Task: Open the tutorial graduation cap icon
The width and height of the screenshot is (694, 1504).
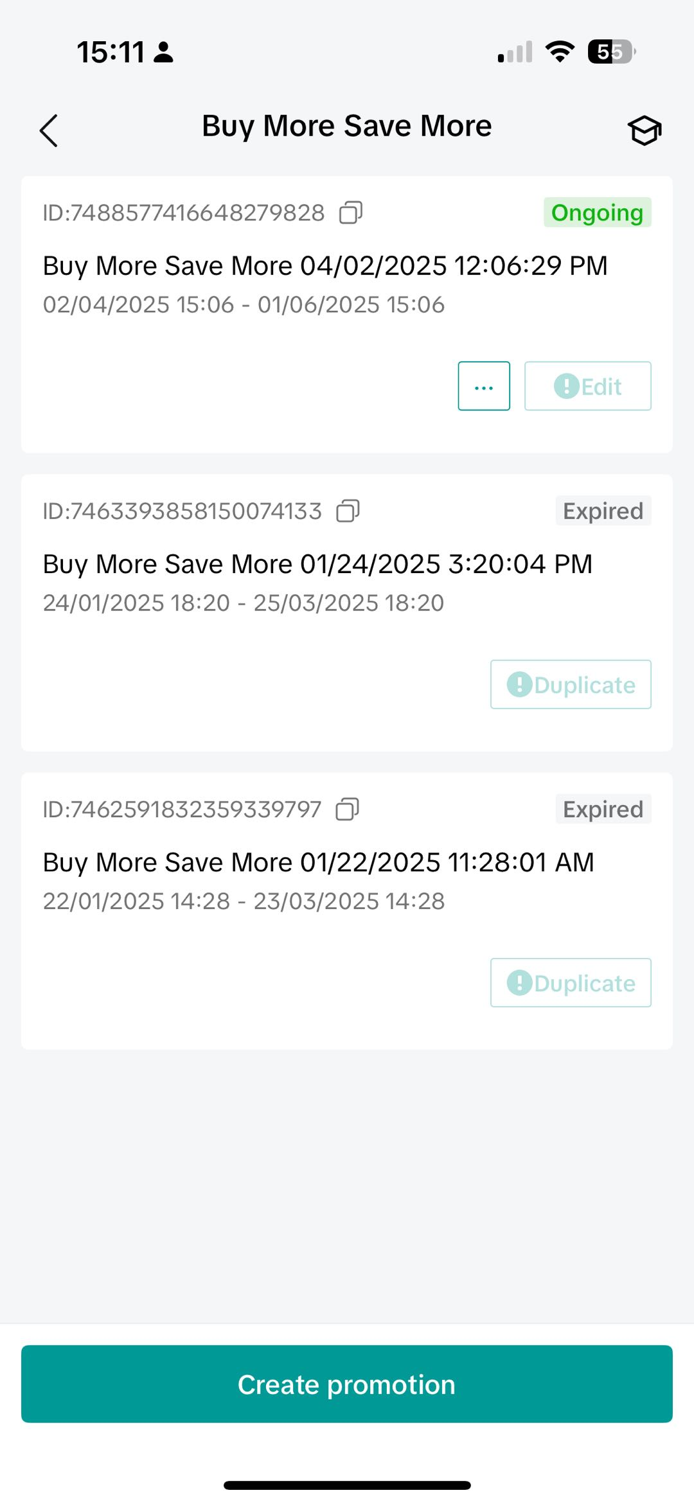Action: (644, 130)
